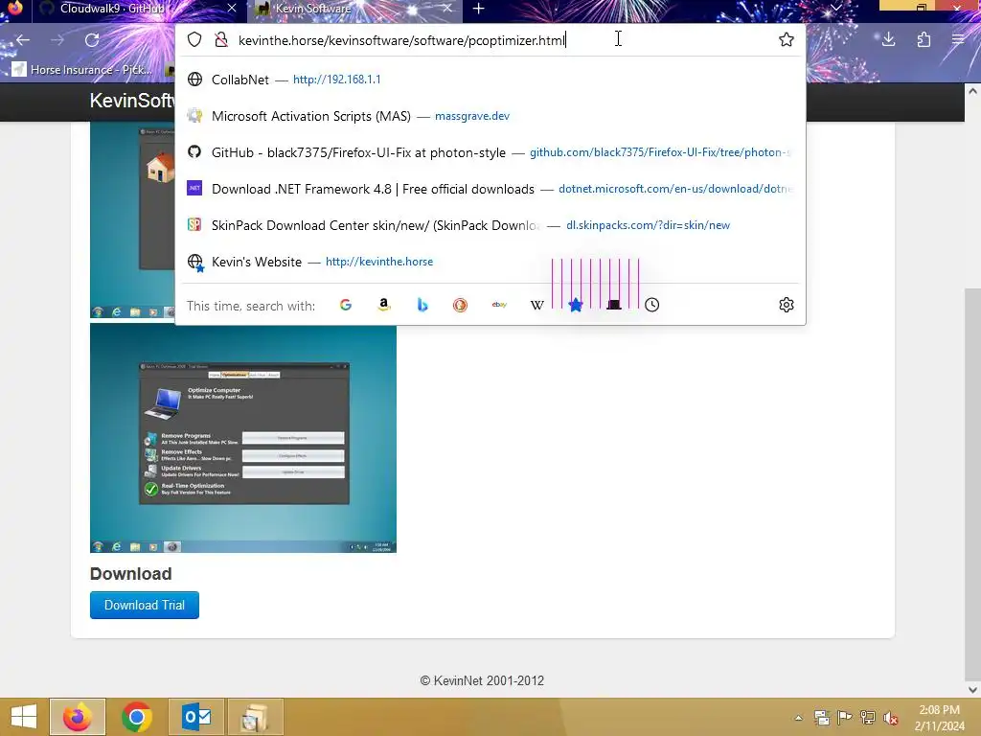Open the muted volume tray icon
The height and width of the screenshot is (736, 981).
[890, 718]
